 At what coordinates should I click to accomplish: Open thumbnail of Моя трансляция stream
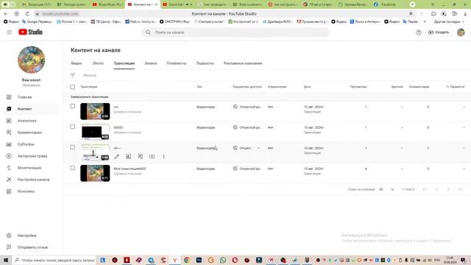click(x=95, y=173)
